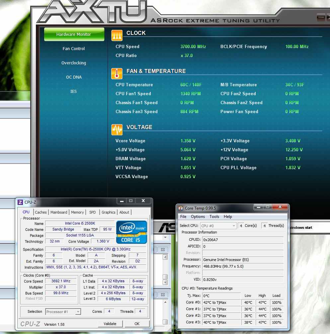Click the VCCSA Voltage value 0.925 V
The width and height of the screenshot is (330, 334).
[x=188, y=176]
